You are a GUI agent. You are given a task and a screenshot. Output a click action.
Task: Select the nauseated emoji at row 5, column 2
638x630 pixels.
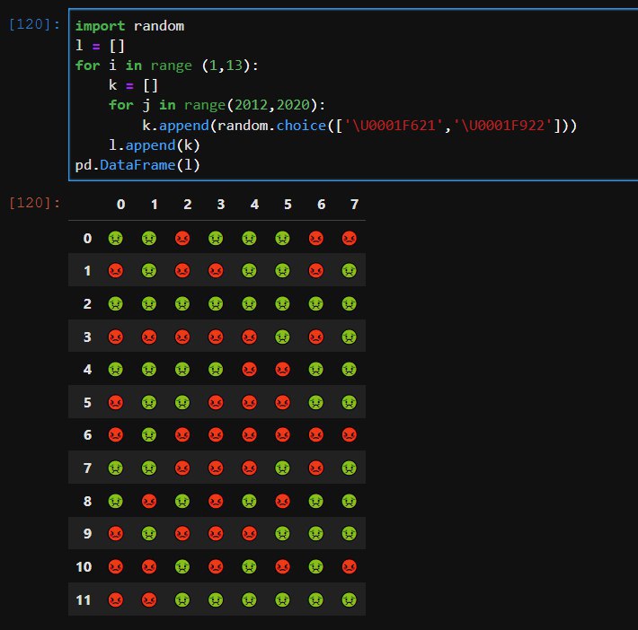coord(182,402)
